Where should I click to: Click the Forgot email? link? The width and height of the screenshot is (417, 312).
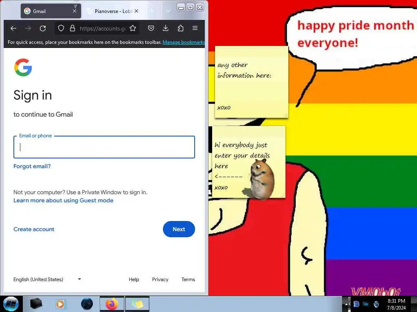point(32,166)
